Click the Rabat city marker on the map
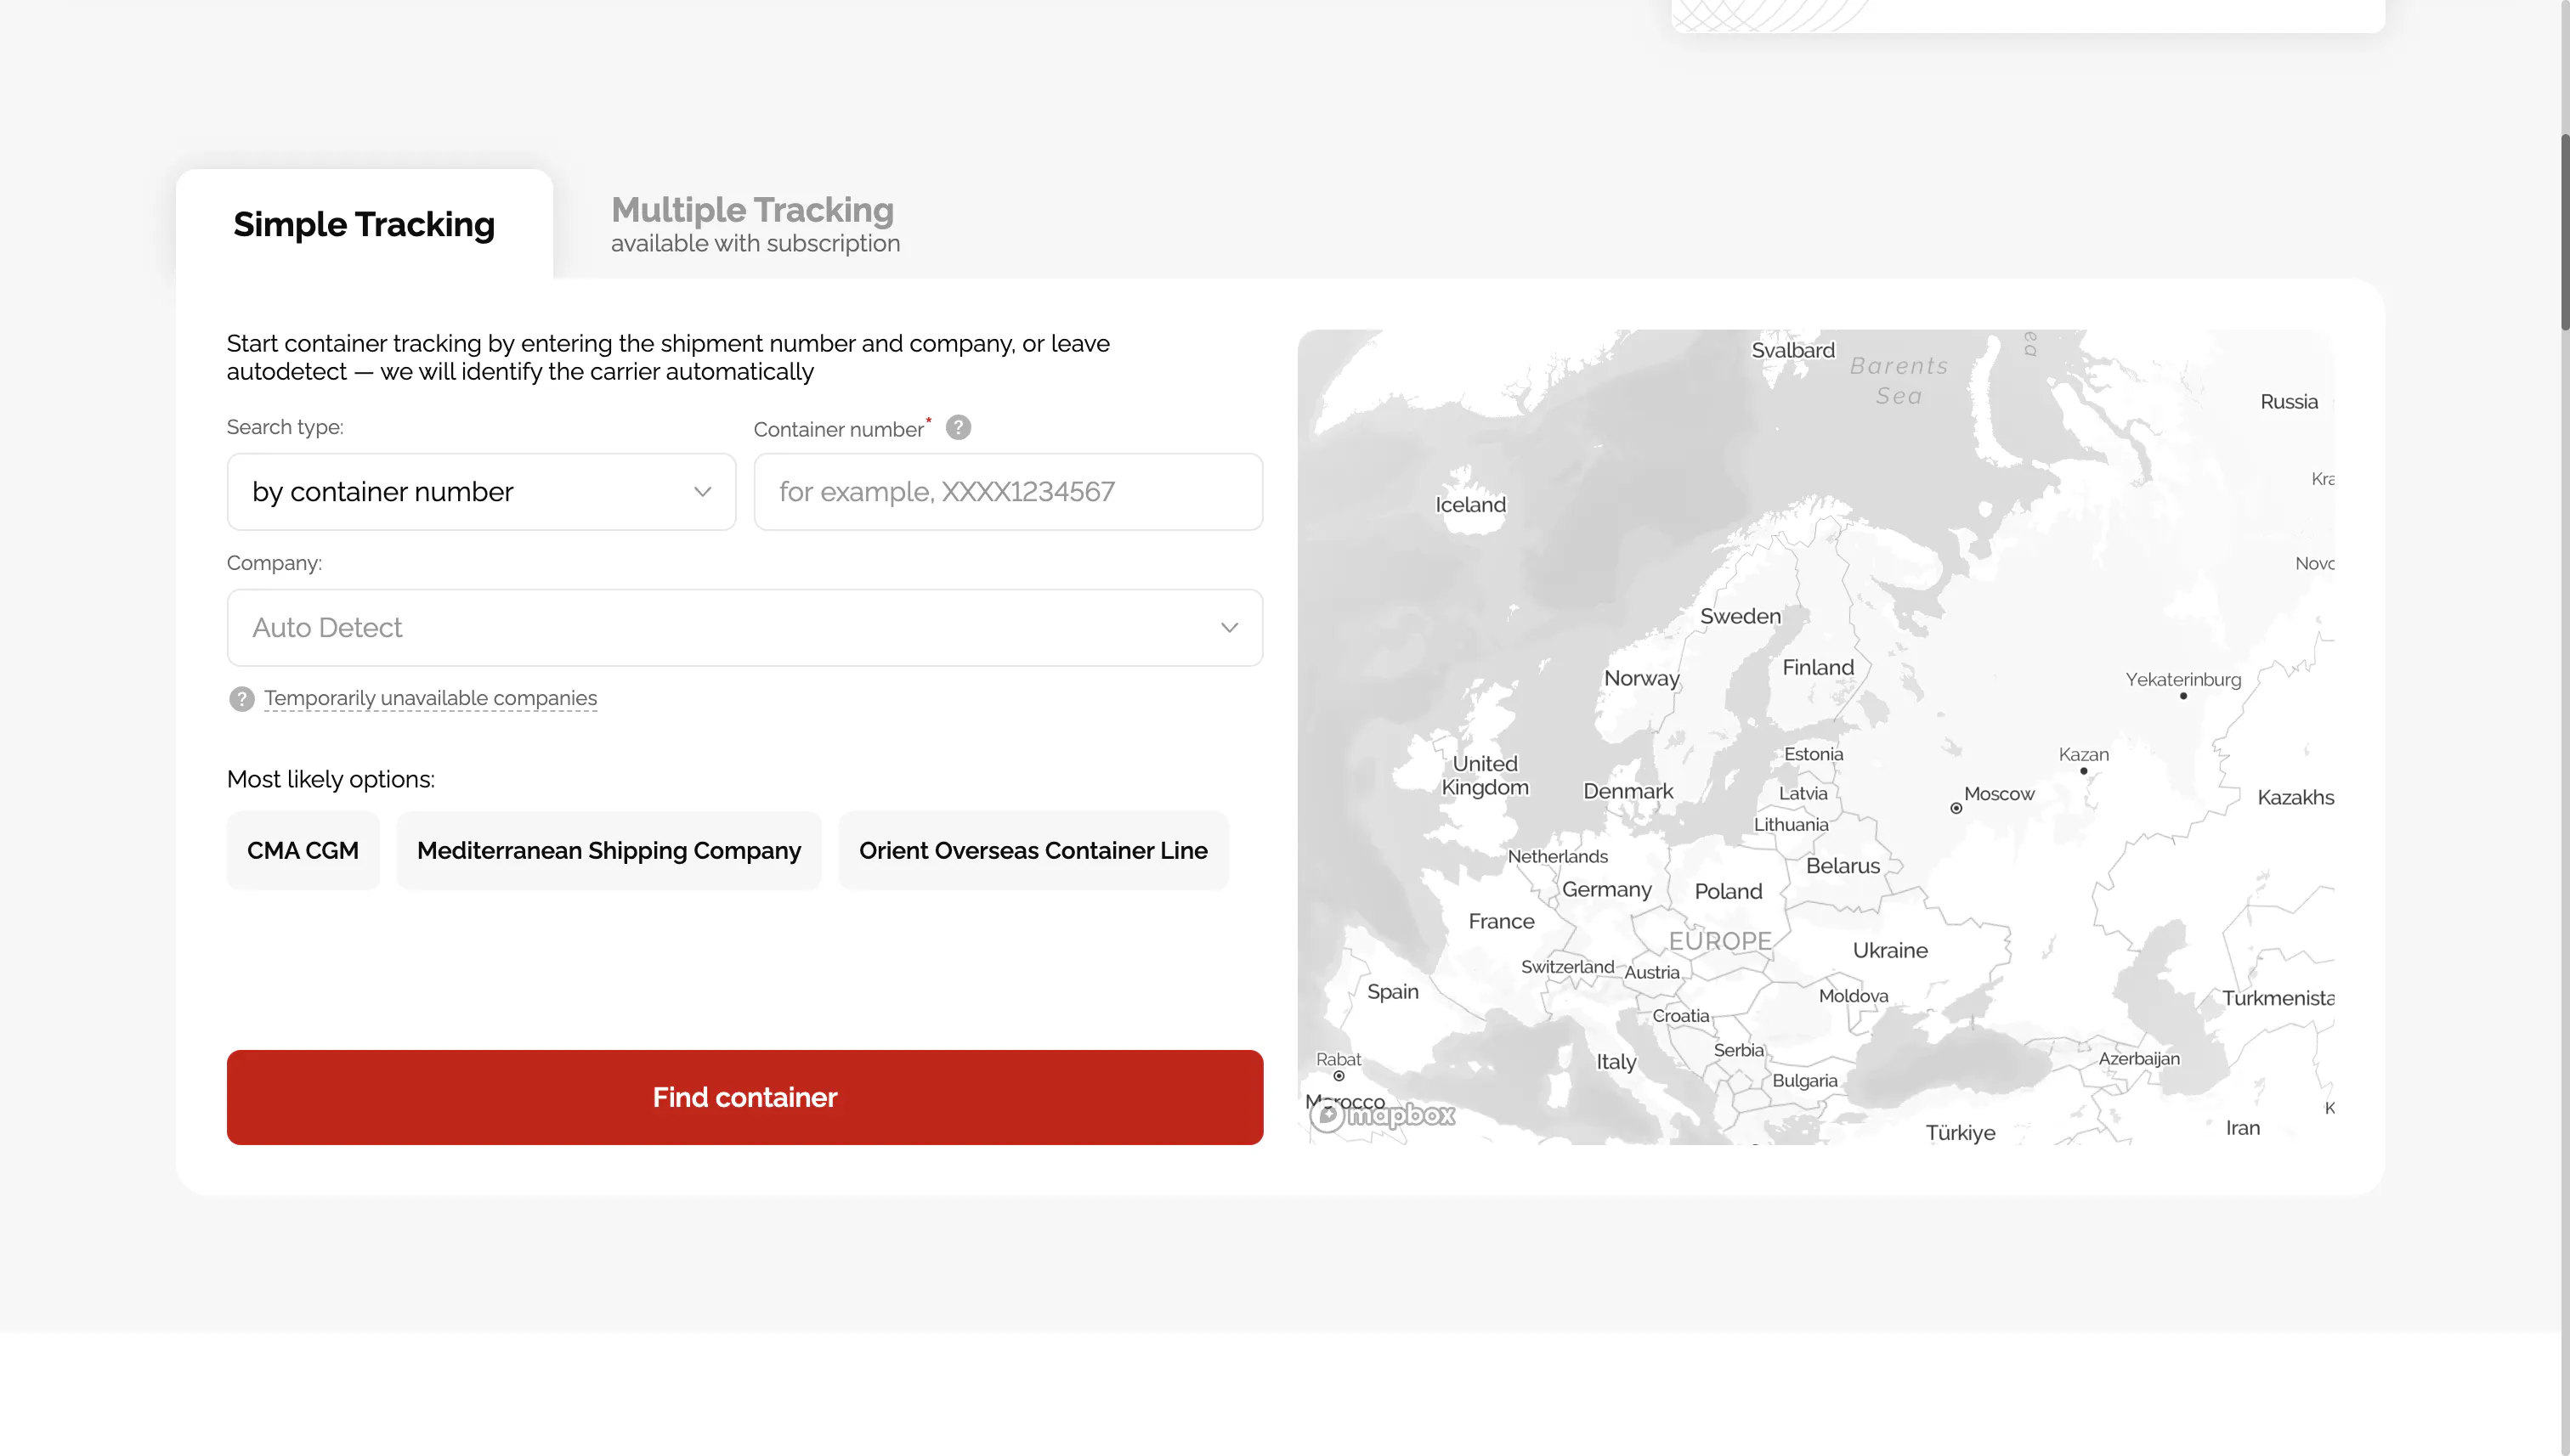The height and width of the screenshot is (1456, 2570). 1339,1076
